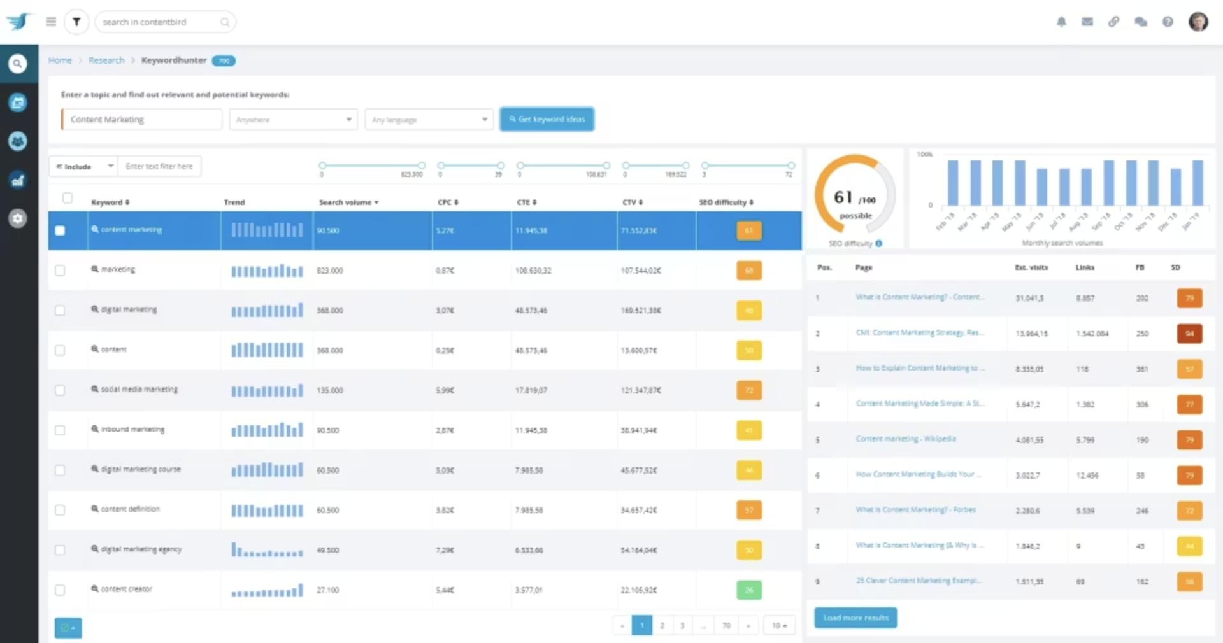This screenshot has height=643, width=1223.
Task: Open the Anywhere location dropdown
Action: [x=292, y=120]
